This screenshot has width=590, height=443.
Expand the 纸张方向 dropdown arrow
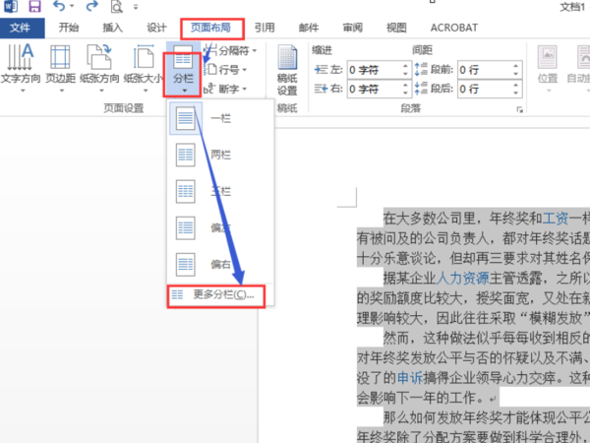(x=101, y=91)
